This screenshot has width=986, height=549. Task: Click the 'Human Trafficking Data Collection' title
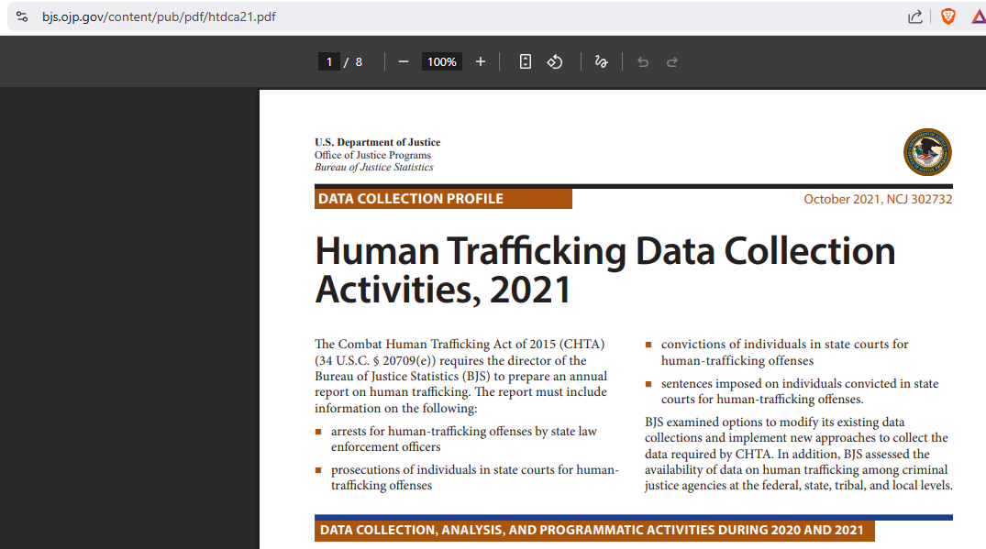coord(605,251)
